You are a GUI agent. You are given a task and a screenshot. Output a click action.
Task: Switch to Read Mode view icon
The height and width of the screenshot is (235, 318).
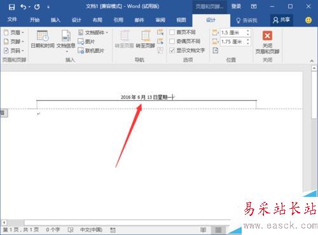[x=203, y=230]
